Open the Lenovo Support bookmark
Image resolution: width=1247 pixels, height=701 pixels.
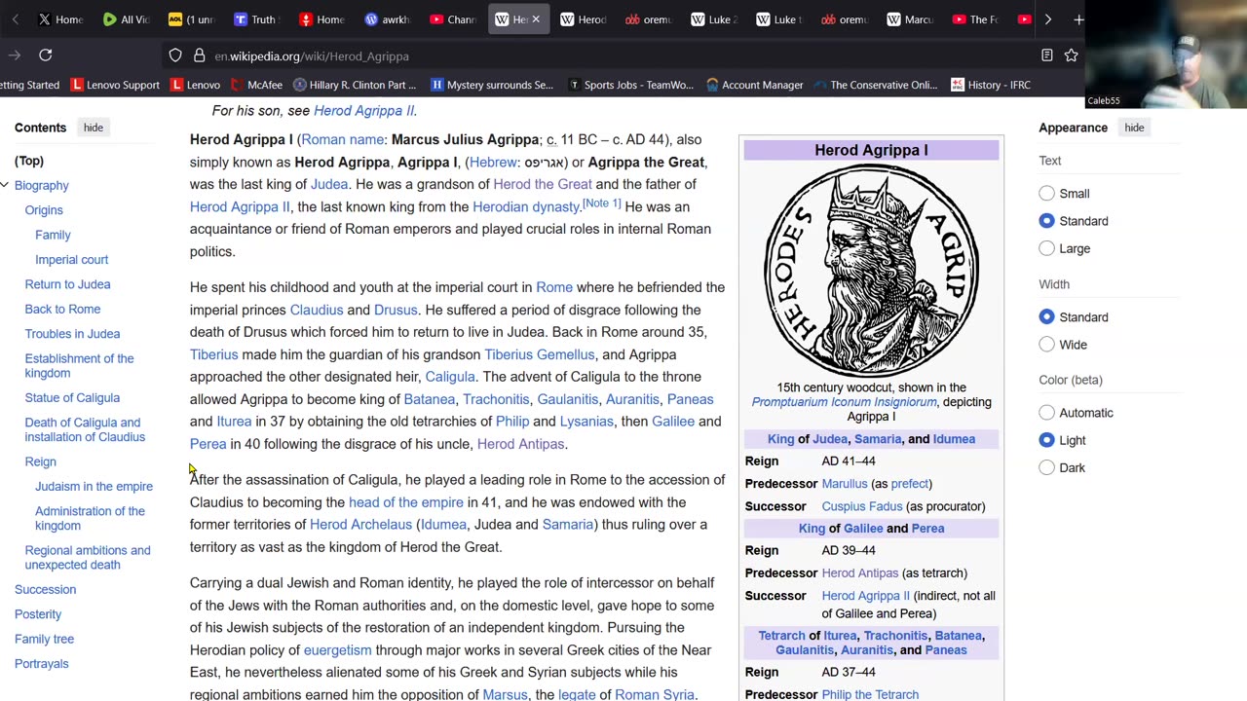tap(115, 85)
